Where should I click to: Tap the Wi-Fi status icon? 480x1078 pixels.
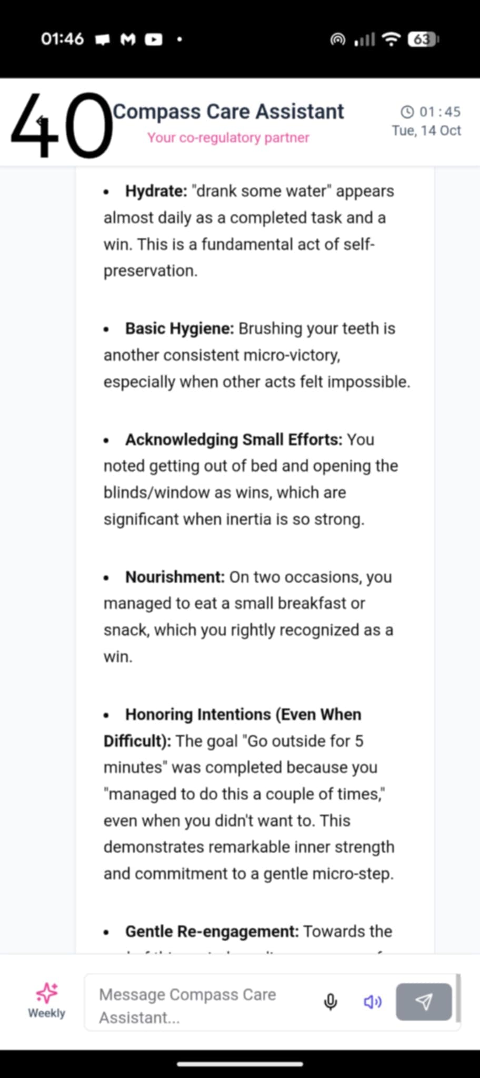[391, 39]
